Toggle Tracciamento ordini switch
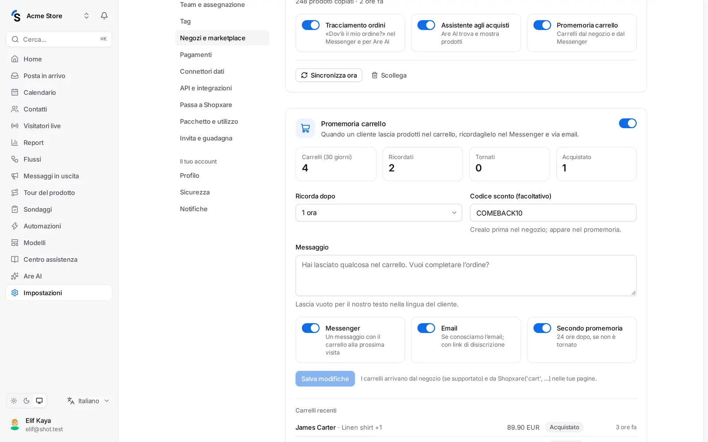Image resolution: width=708 pixels, height=442 pixels. (311, 25)
